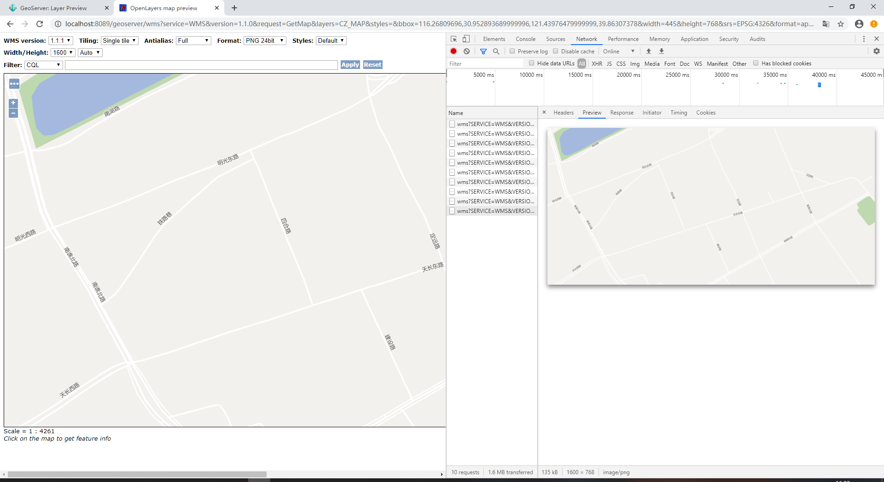The image size is (884, 482).
Task: Click the record network log button
Action: pyautogui.click(x=454, y=51)
